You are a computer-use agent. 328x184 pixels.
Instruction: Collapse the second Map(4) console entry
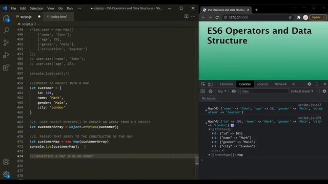coord(206,123)
